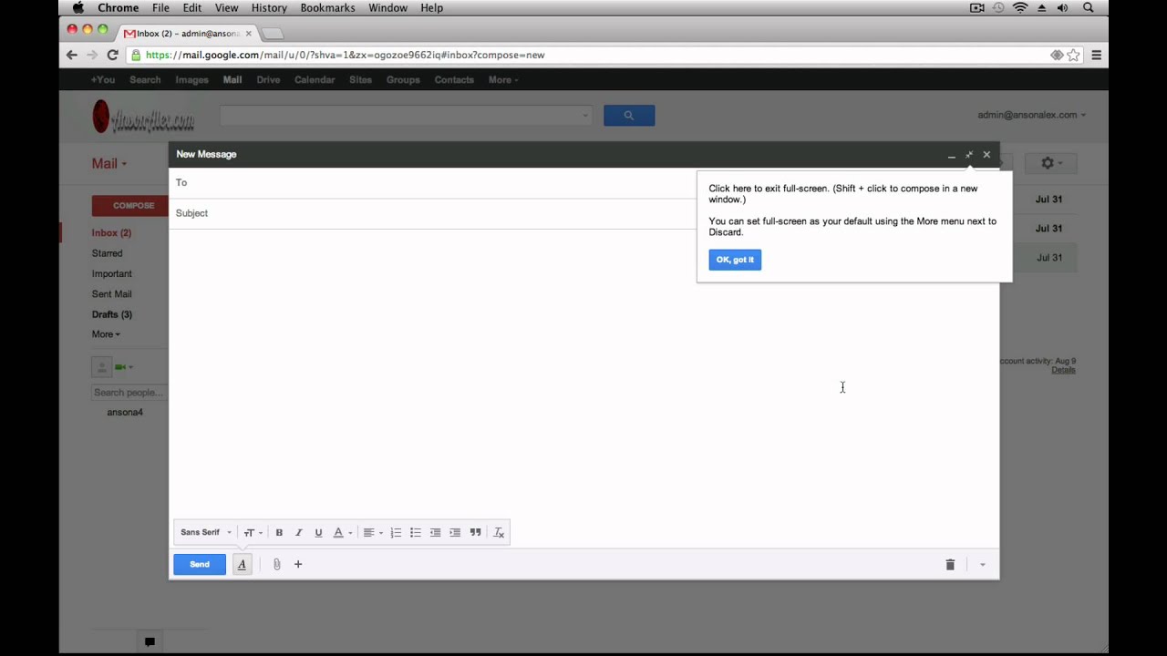Focus the Search people box
Screen dimensions: 1167x656
tap(129, 393)
